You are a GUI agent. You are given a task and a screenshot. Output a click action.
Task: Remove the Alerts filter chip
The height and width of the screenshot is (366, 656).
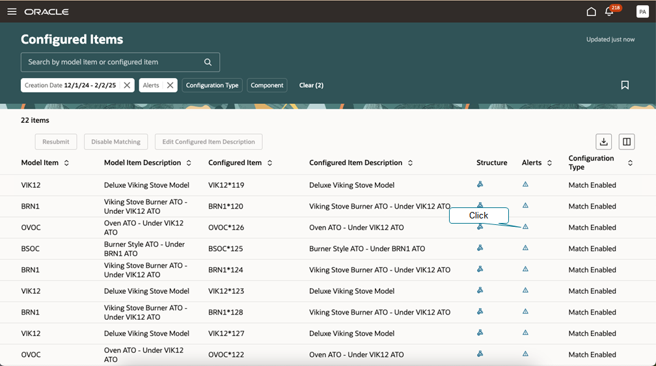coord(171,85)
